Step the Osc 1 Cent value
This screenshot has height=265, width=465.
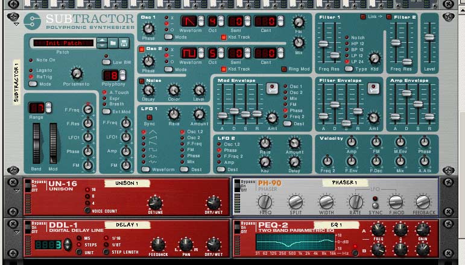(280, 21)
